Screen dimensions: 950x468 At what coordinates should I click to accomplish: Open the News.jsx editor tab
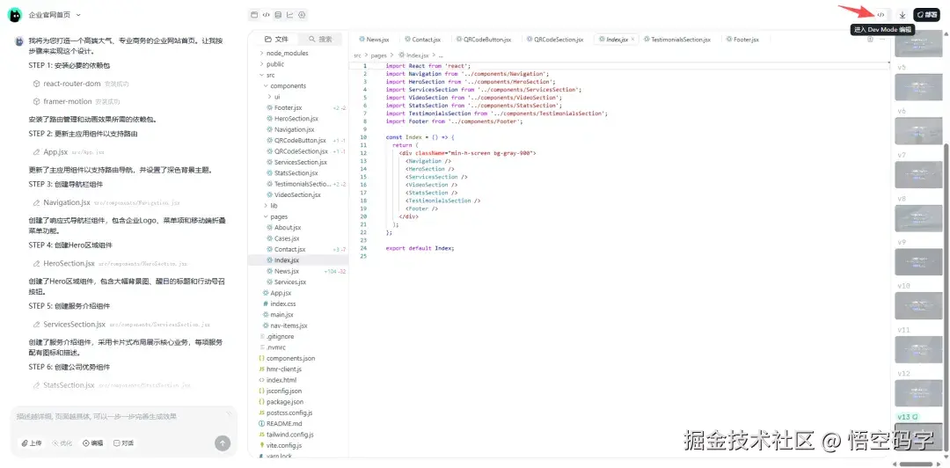coord(375,39)
